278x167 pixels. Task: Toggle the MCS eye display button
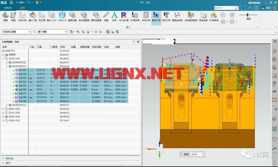[x=108, y=32]
